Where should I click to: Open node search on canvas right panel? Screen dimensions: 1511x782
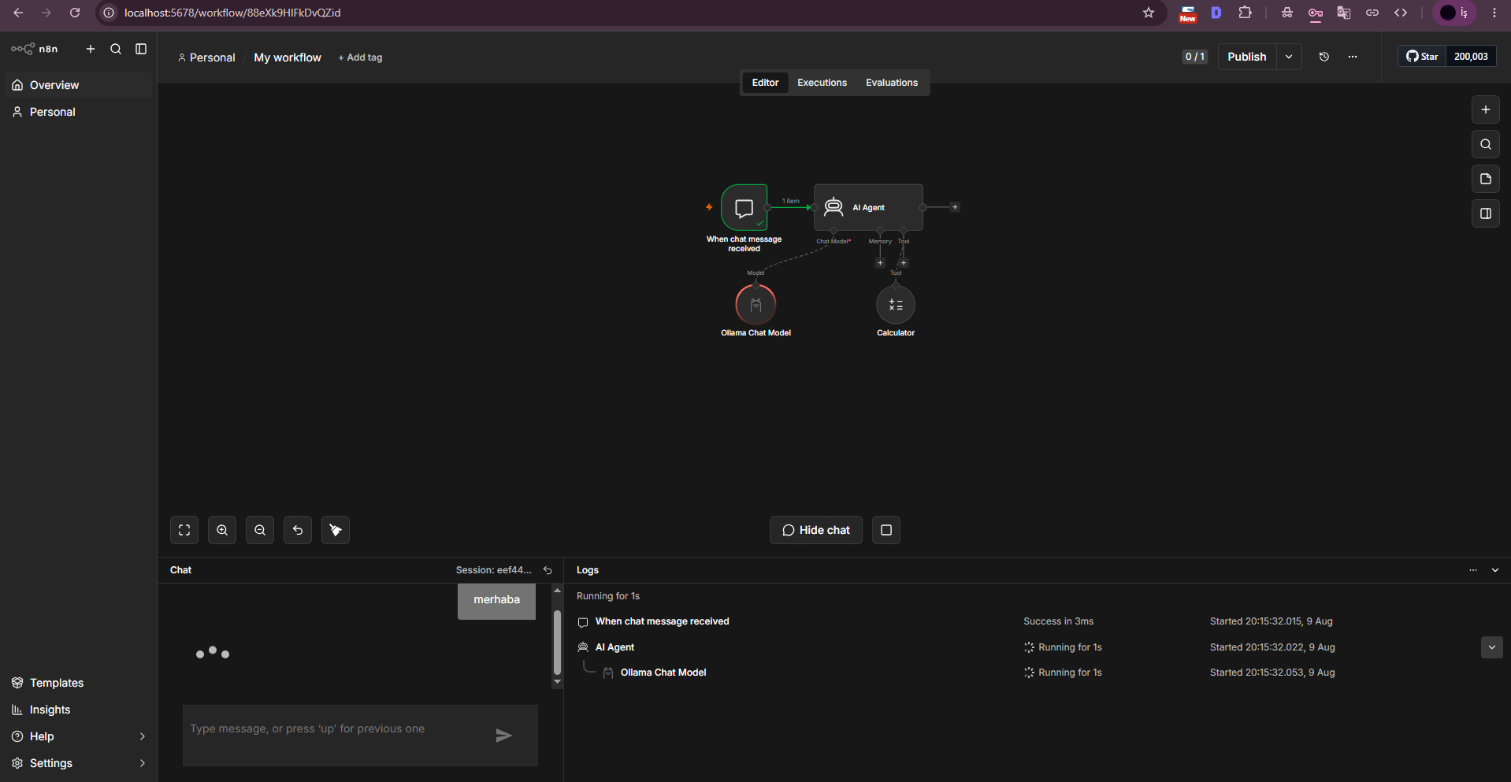coord(1486,144)
